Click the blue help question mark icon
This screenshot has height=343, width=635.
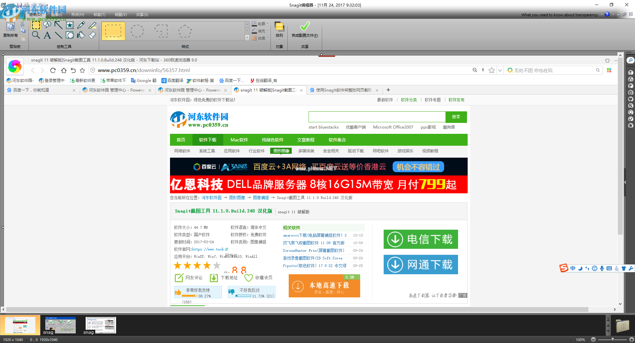pyautogui.click(x=607, y=15)
